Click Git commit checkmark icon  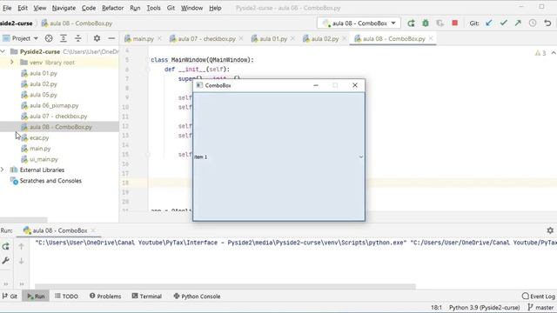tap(503, 23)
